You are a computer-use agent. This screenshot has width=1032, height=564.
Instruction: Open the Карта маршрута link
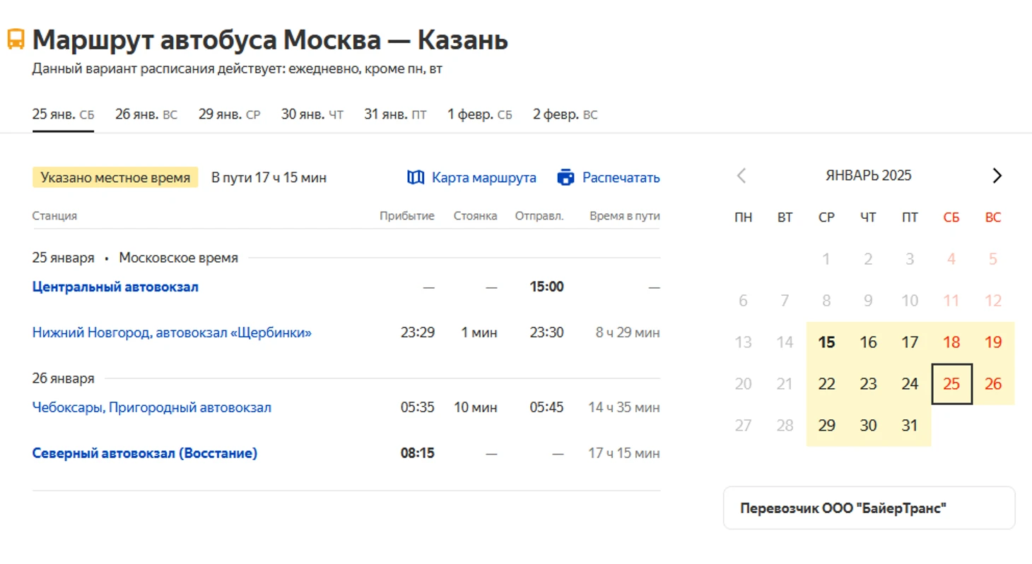pos(483,177)
